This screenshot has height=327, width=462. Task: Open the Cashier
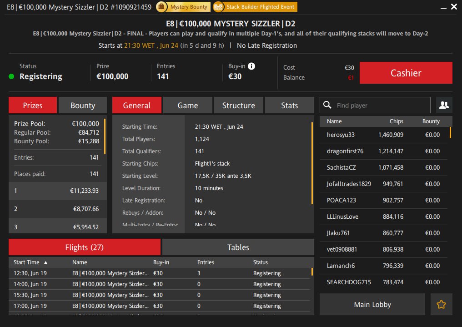click(406, 73)
